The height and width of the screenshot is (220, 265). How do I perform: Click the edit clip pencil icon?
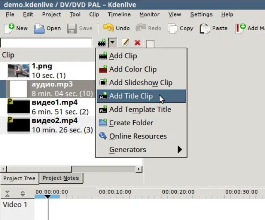tap(125, 43)
